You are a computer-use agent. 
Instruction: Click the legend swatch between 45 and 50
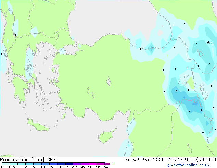101,164
